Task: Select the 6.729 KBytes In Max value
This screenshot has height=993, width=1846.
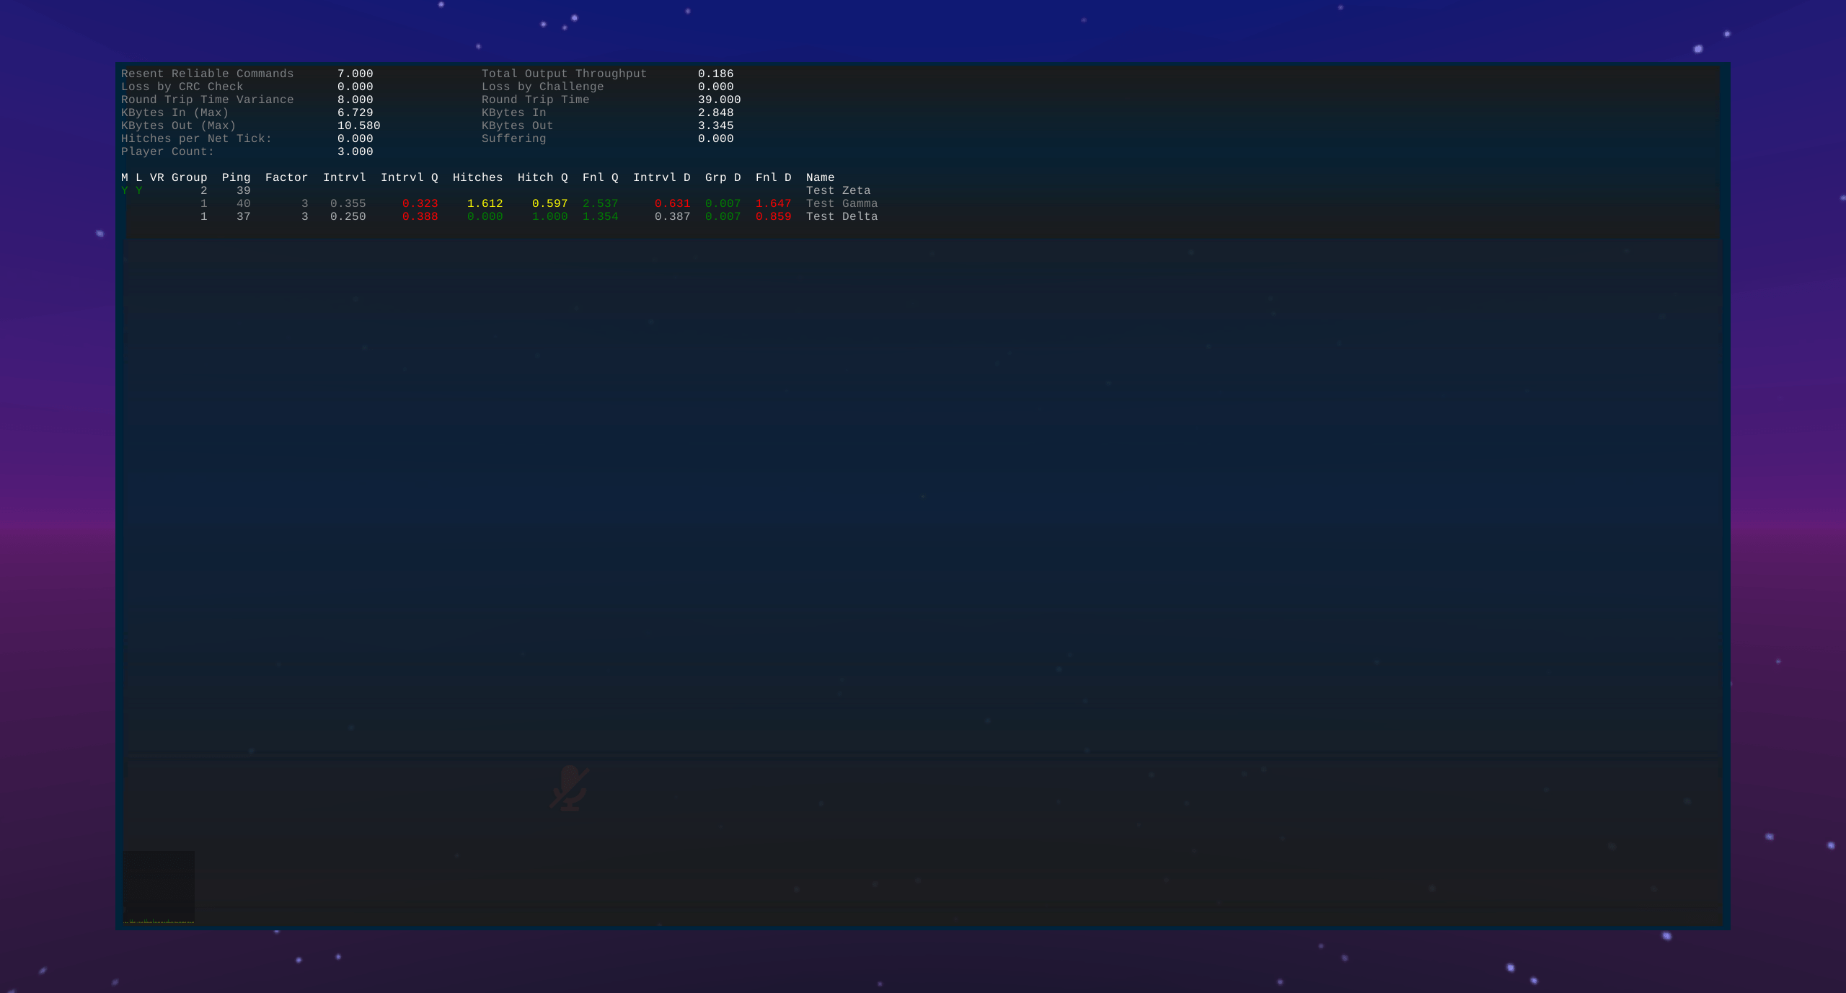Action: [x=355, y=112]
